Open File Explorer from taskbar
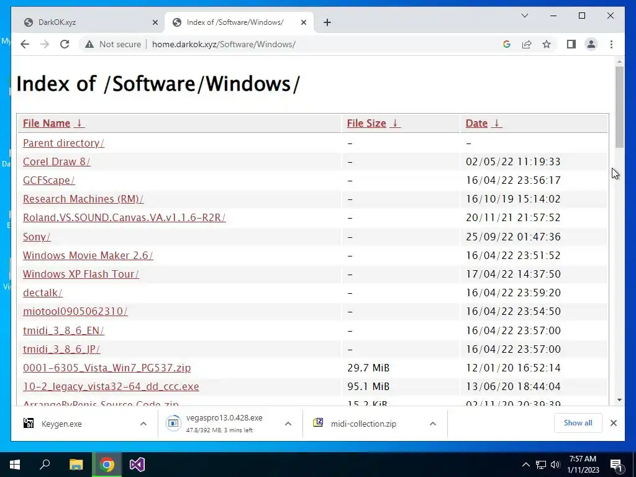The width and height of the screenshot is (636, 477). coord(76,465)
